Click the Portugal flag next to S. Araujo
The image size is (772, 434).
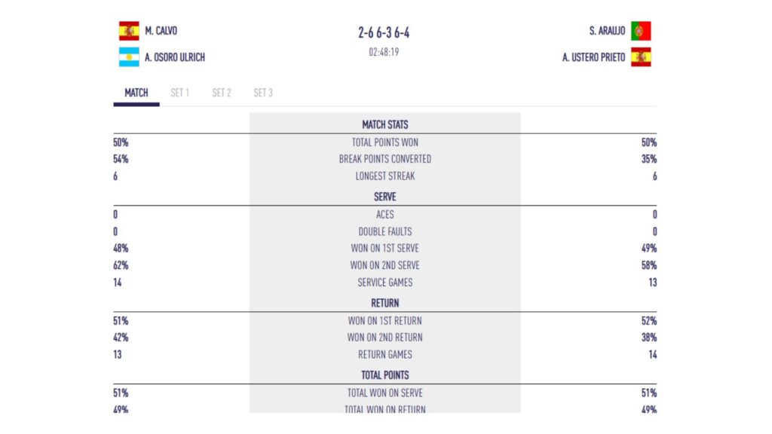641,31
